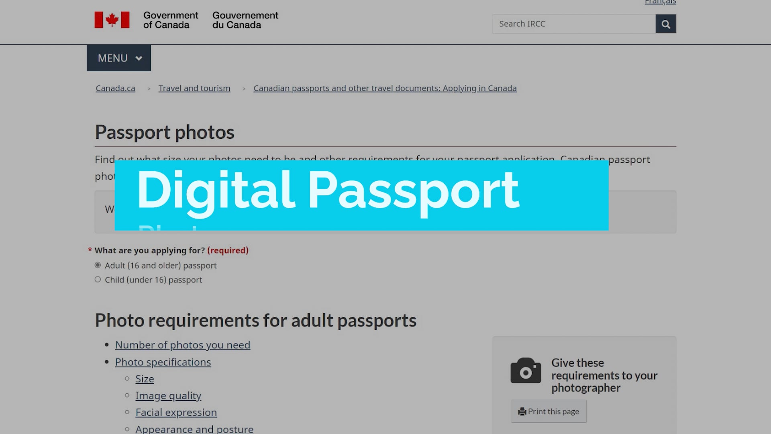Expand Canadian passports breadcrumb navigation
The image size is (771, 434).
385,88
